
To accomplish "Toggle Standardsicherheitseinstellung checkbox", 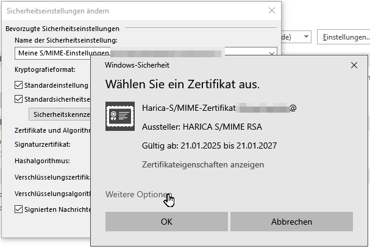I will click(x=19, y=99).
